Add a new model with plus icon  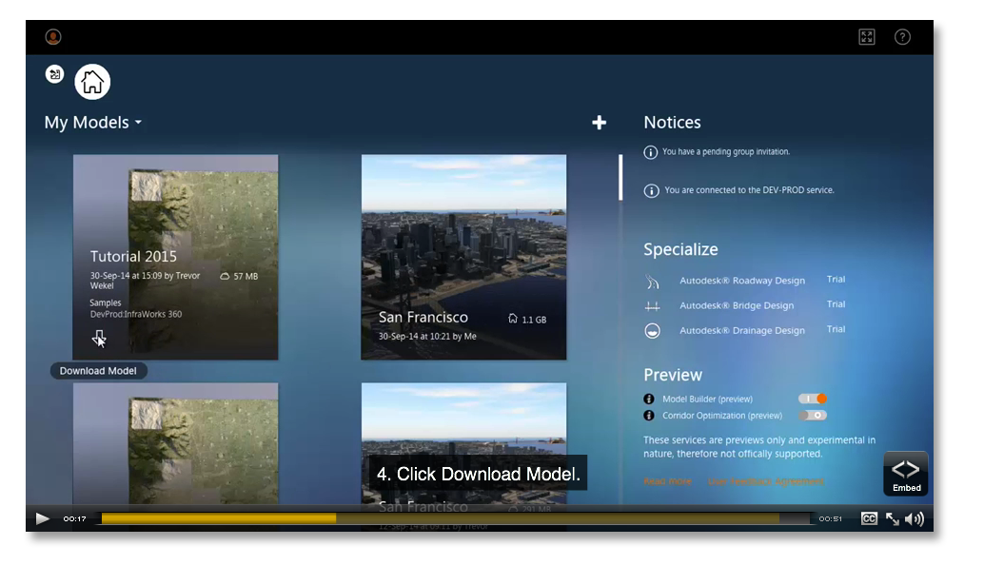599,123
